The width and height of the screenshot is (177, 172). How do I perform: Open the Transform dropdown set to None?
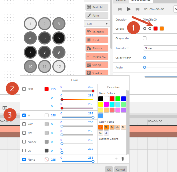(160, 48)
